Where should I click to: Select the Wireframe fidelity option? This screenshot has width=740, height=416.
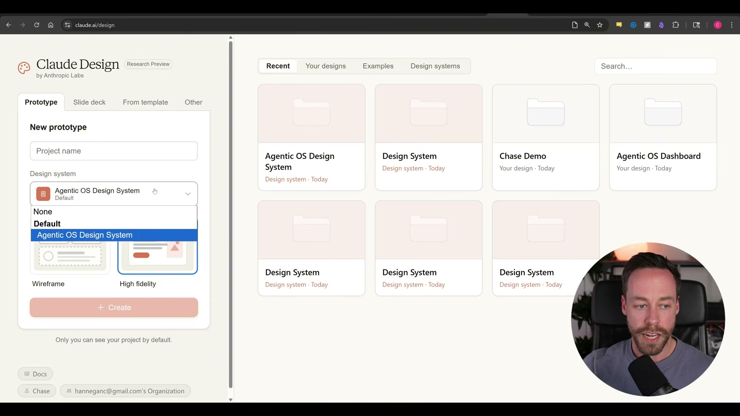(x=70, y=256)
